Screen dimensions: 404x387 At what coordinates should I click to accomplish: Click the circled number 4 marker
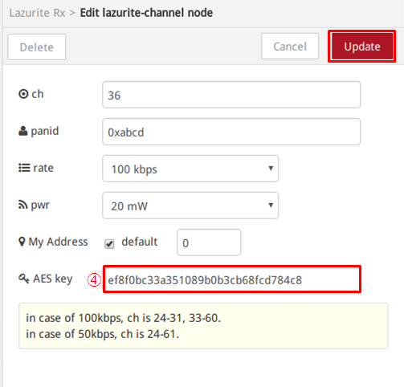click(x=94, y=280)
